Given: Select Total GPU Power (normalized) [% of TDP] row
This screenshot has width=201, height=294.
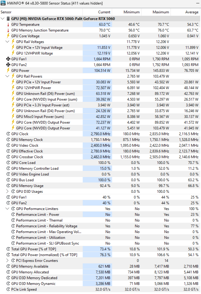Looking at the screenshot, I should pyautogui.click(x=100, y=255).
